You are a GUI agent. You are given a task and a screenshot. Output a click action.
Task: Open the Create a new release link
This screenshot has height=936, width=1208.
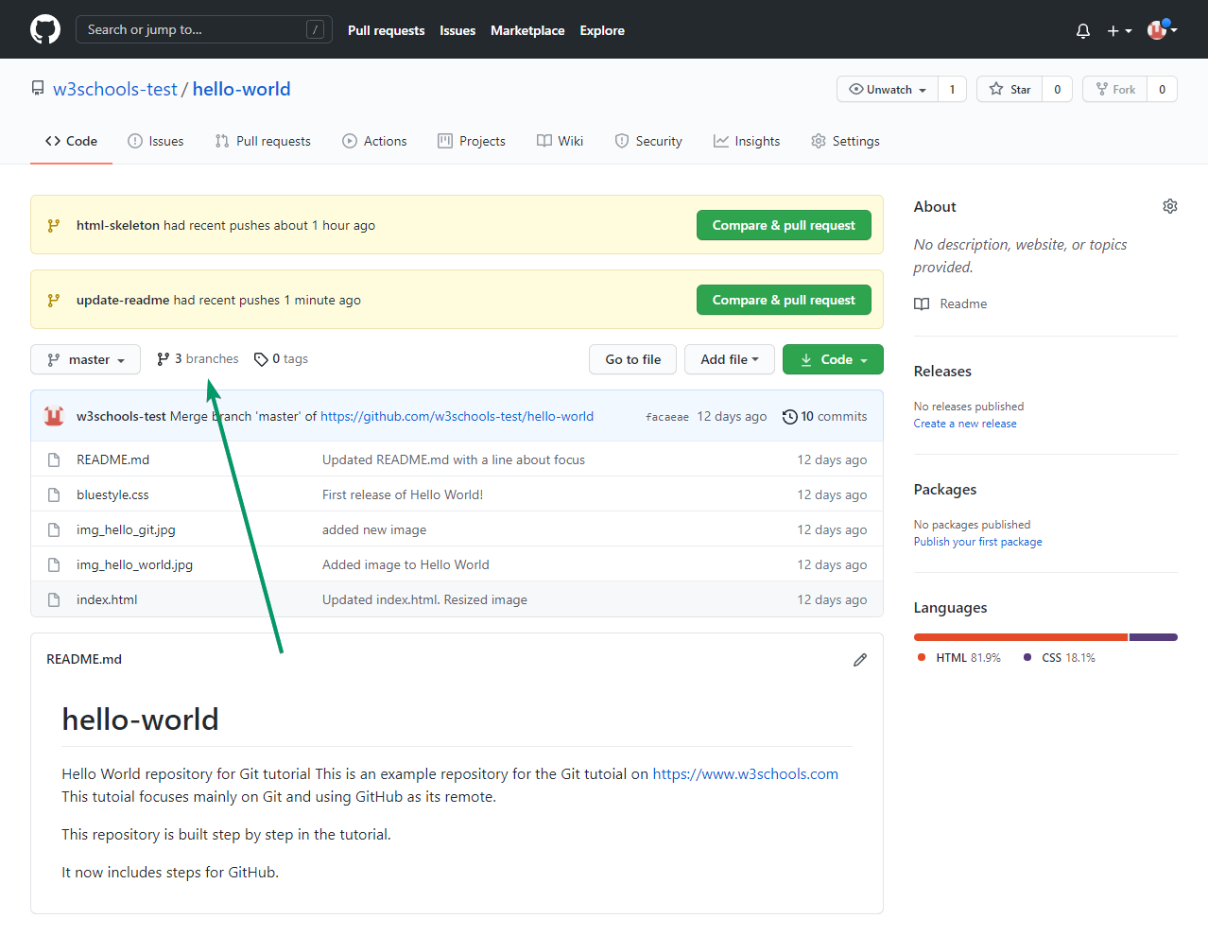click(964, 423)
